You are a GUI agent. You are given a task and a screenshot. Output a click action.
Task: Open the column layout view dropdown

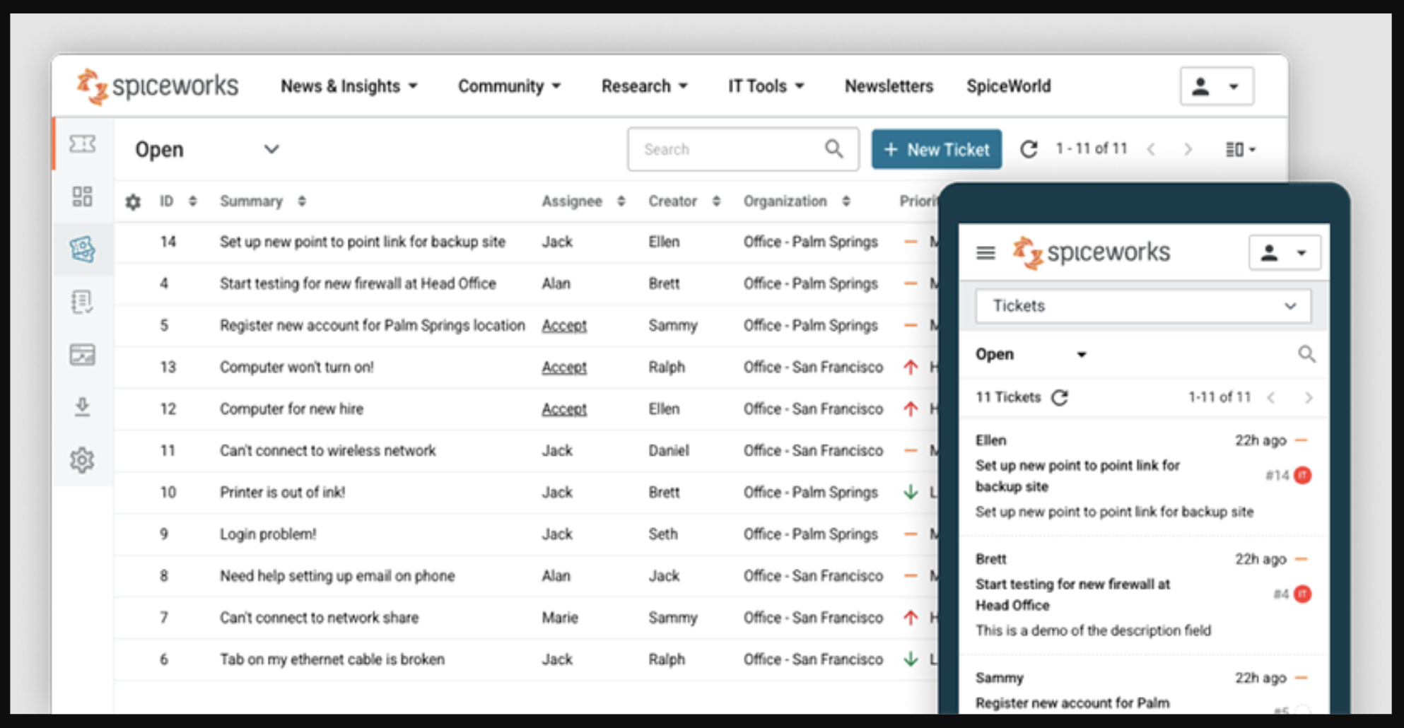point(1240,149)
